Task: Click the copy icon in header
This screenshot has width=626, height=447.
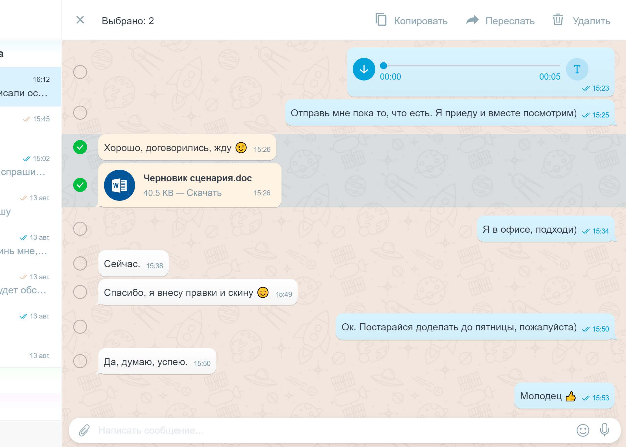Action: coord(381,20)
